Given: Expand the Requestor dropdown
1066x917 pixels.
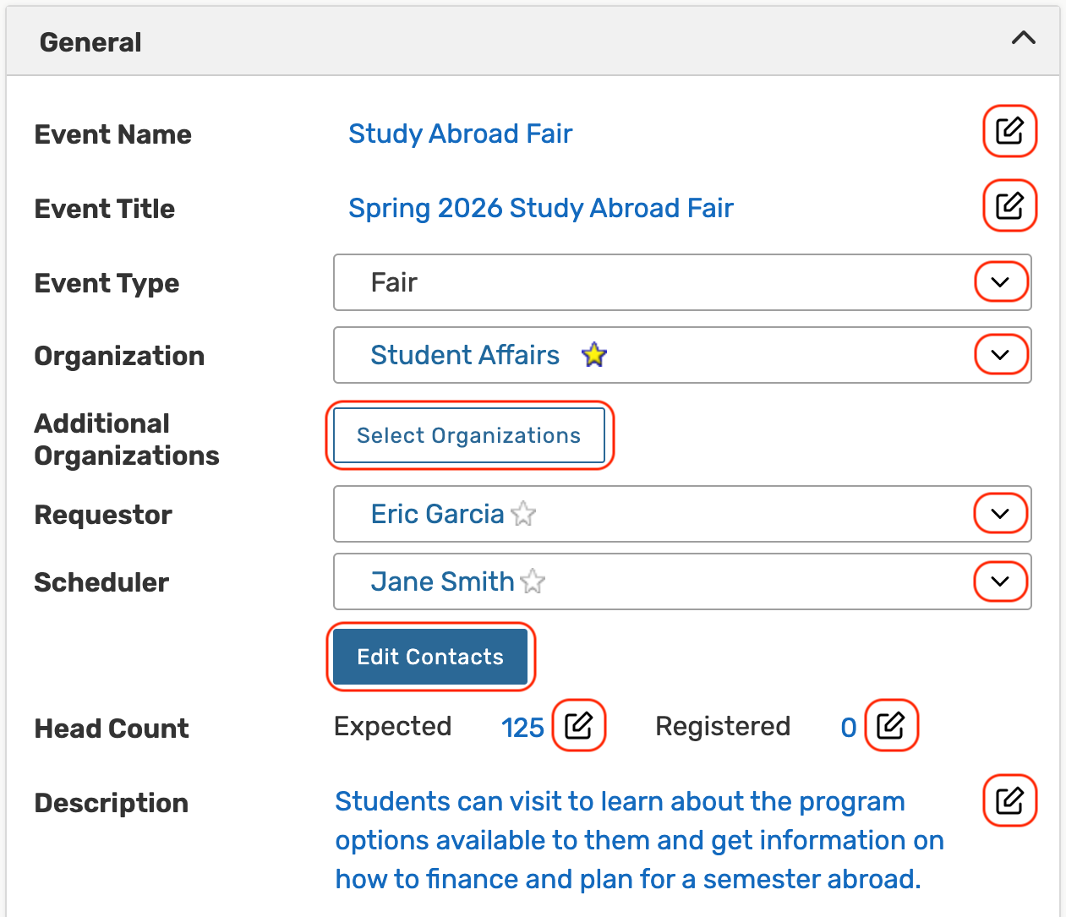Looking at the screenshot, I should point(1001,514).
